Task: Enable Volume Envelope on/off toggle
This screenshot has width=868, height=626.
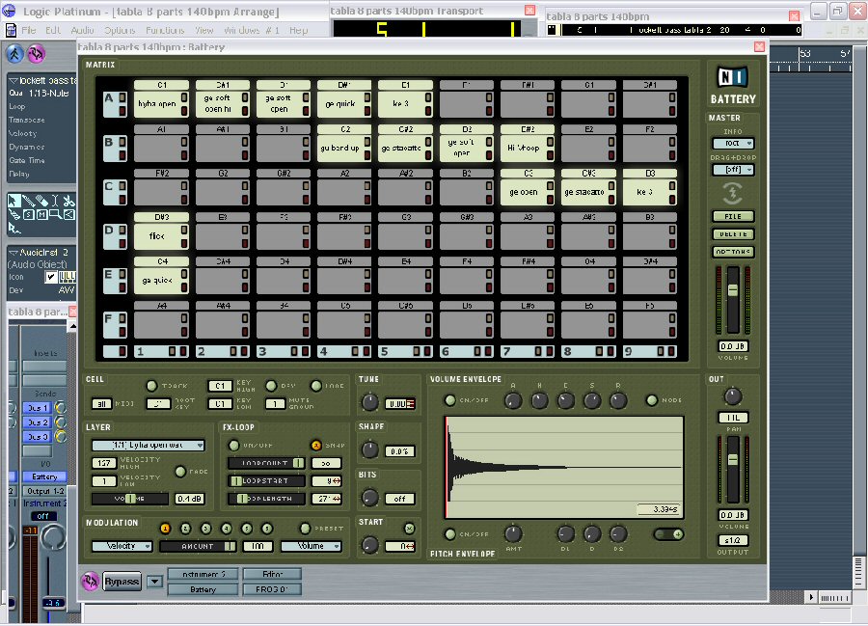Action: coord(449,400)
